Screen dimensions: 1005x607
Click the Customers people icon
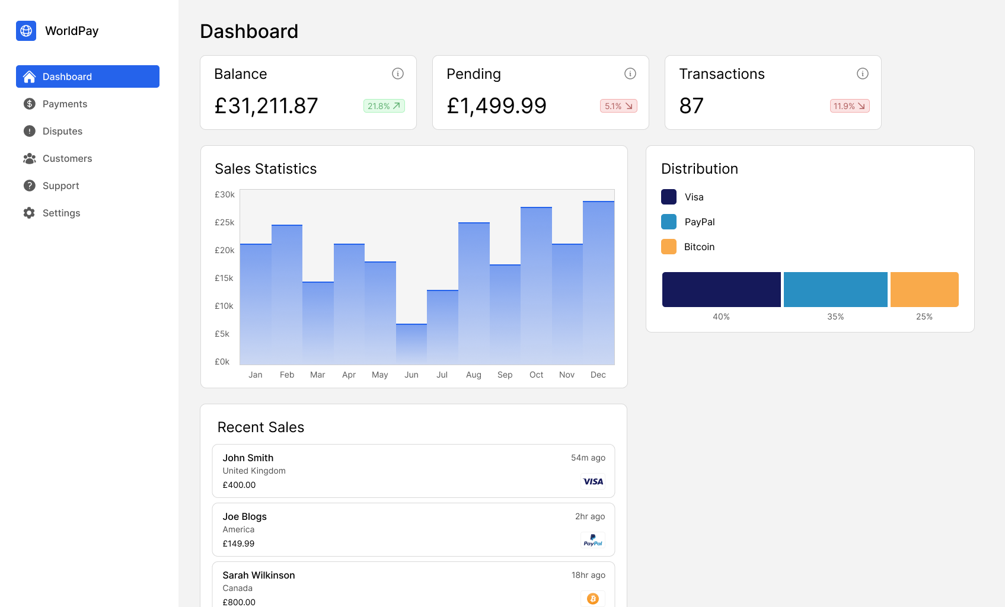[30, 158]
